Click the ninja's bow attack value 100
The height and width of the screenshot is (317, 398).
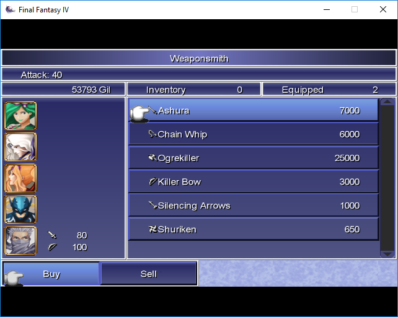80,247
